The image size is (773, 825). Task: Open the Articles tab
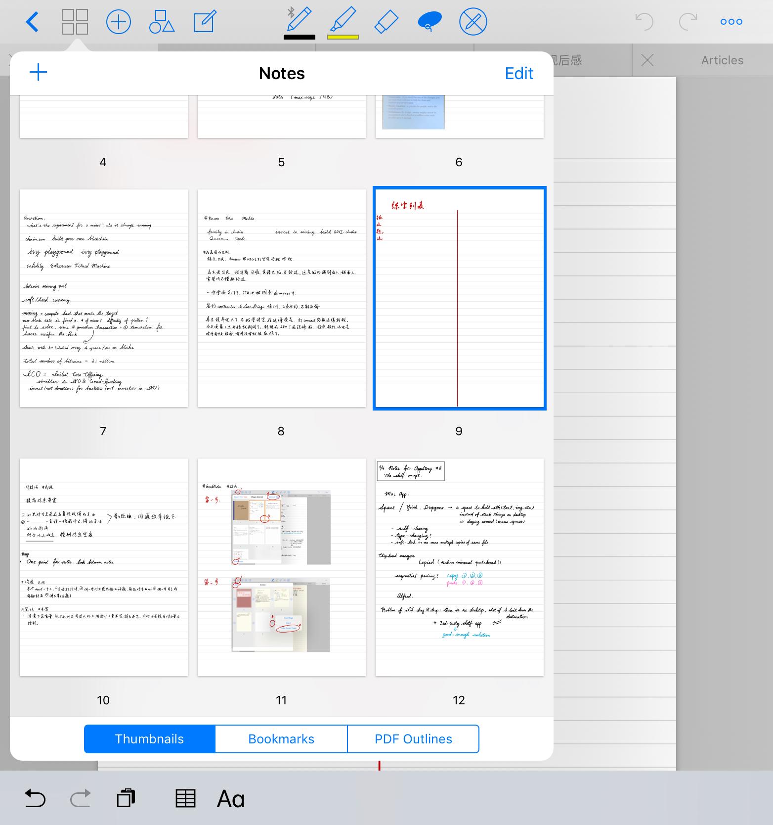[722, 60]
